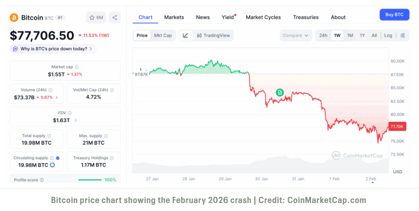Click the Circulating supply verified badge
This screenshot has width=419, height=211.
pyautogui.click(x=58, y=158)
